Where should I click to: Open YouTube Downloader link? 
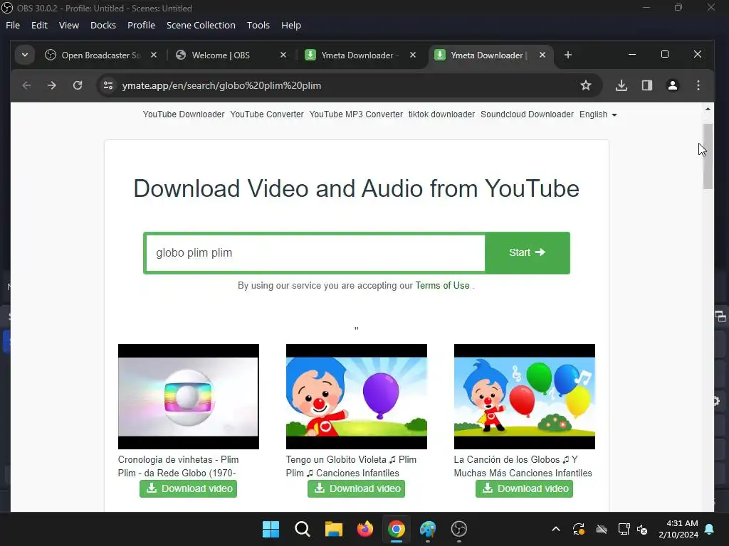[184, 114]
